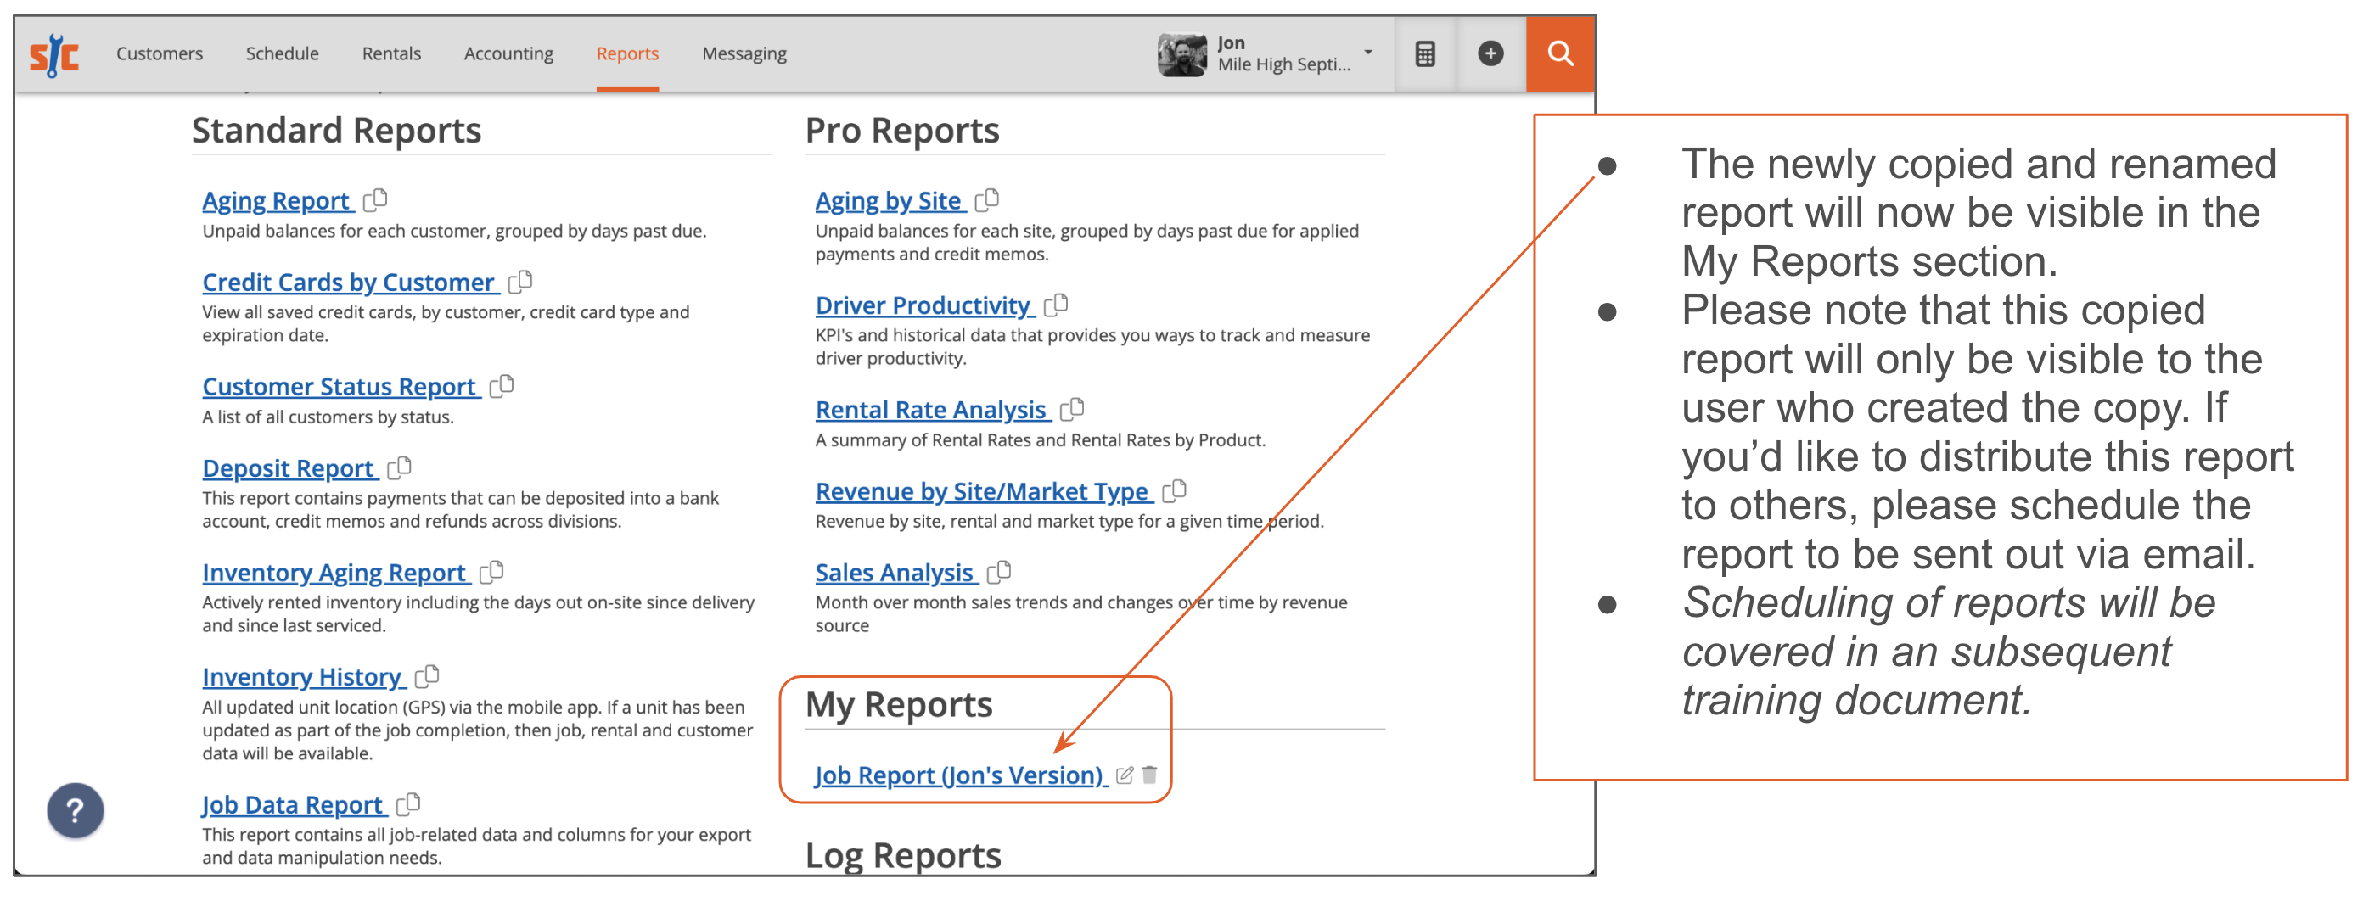Open the Aging by Site report
Screen dimensions: 2363x901
(887, 200)
